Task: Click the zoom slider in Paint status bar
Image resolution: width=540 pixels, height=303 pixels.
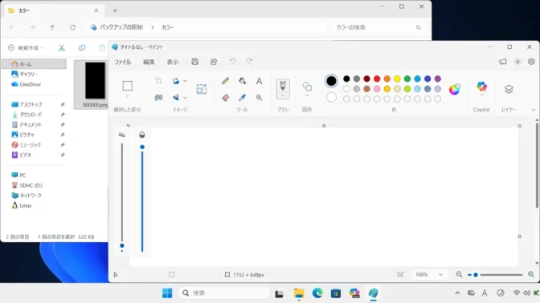Action: coord(495,274)
